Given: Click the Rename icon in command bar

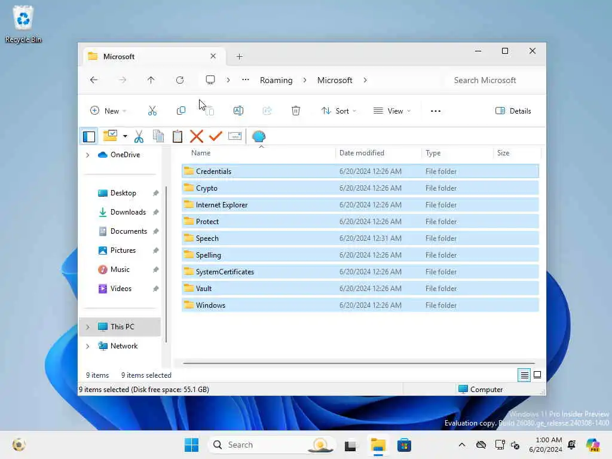Looking at the screenshot, I should [x=238, y=111].
